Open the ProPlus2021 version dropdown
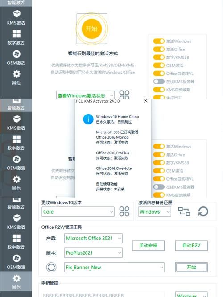 (93, 253)
